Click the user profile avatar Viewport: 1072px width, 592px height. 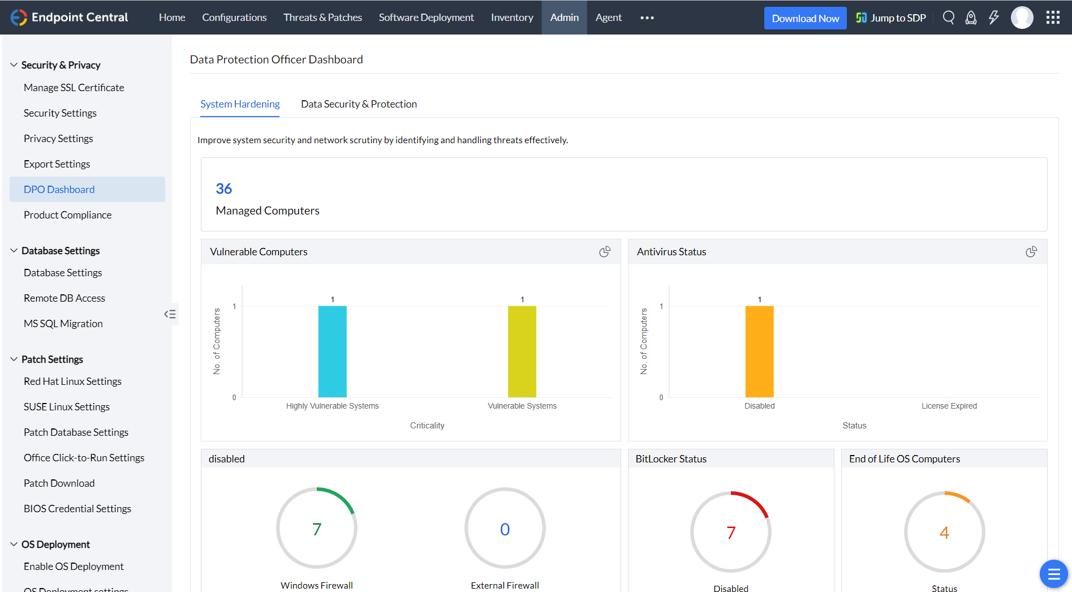tap(1022, 18)
